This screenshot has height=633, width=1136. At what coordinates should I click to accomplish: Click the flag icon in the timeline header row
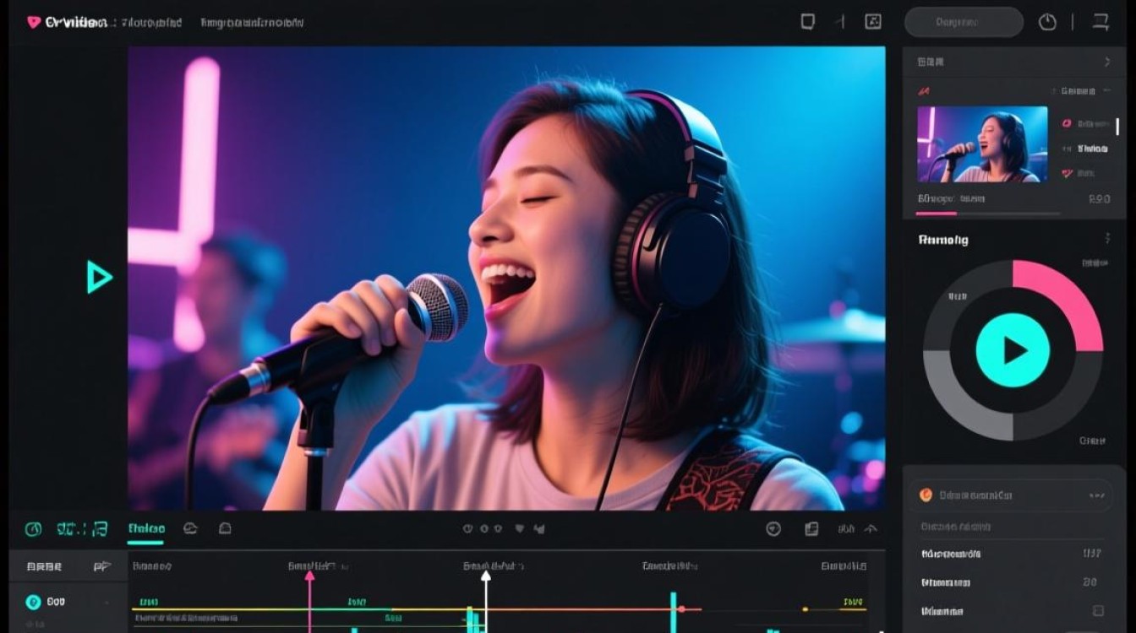click(102, 566)
